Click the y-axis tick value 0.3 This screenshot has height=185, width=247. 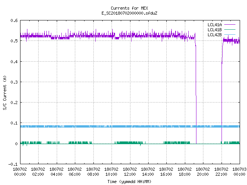click(x=14, y=82)
